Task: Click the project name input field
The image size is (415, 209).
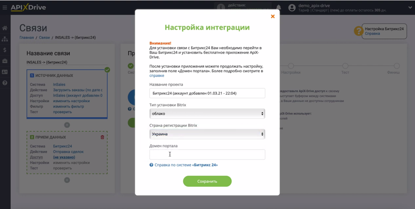Action: [207, 93]
